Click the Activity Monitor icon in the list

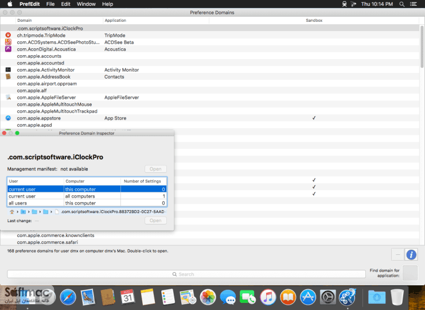(8, 69)
